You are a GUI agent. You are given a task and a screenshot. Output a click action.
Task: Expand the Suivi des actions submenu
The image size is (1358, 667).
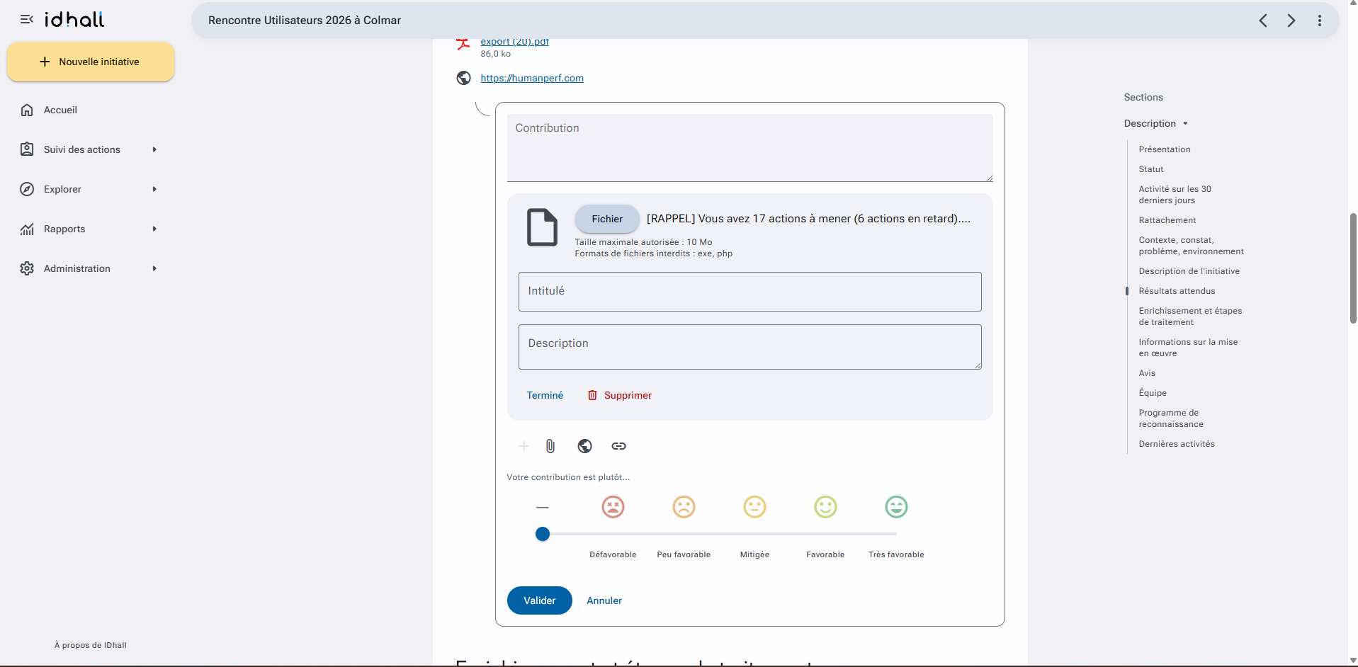(x=154, y=149)
